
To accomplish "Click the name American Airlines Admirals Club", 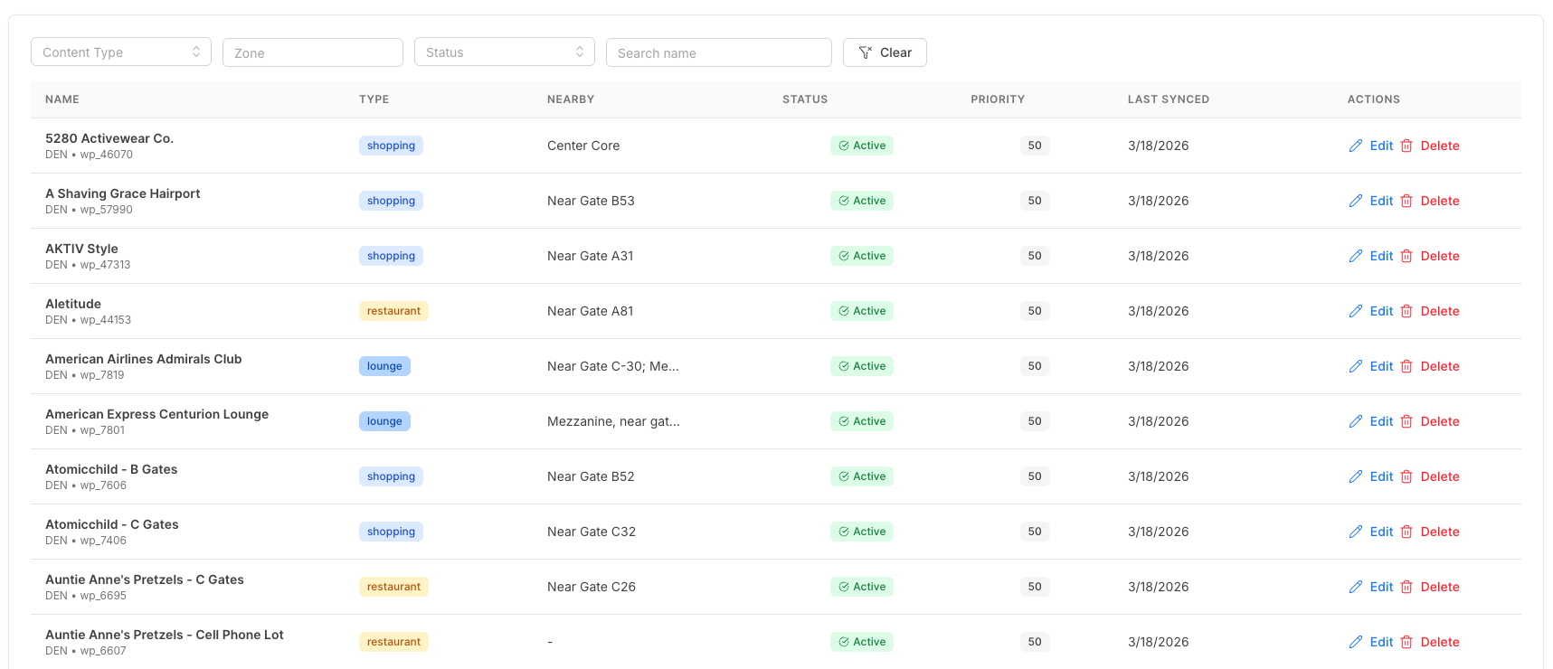I will 144,359.
